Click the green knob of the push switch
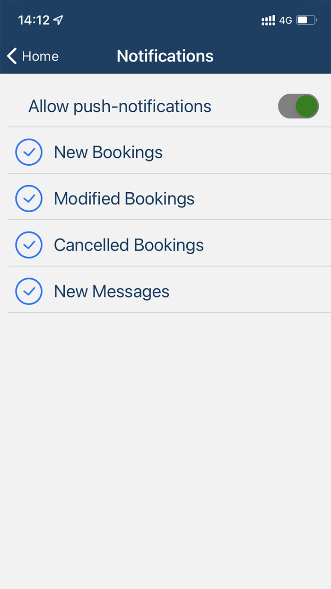The width and height of the screenshot is (331, 589). tap(306, 106)
